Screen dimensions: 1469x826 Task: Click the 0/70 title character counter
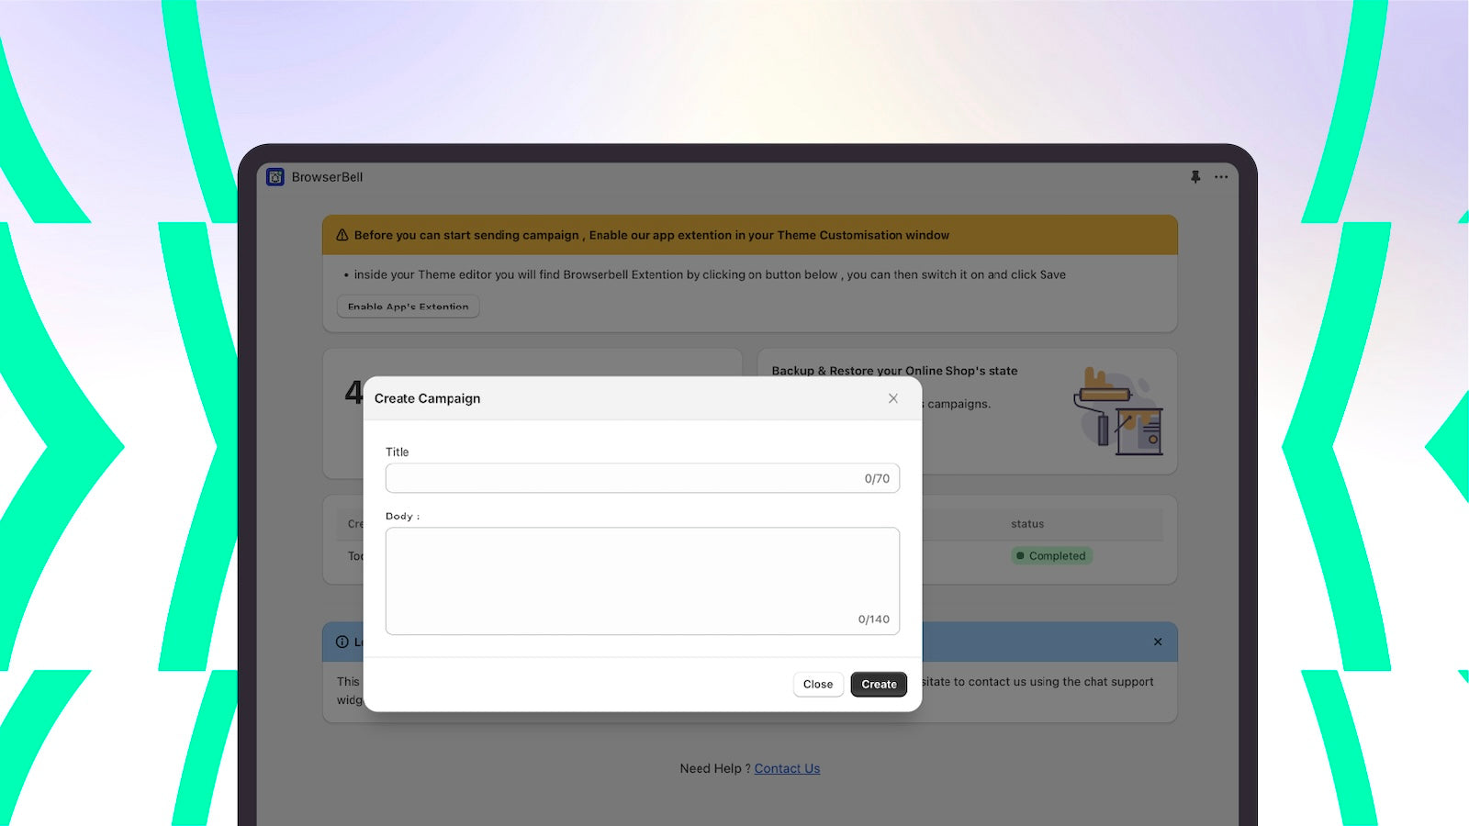point(877,479)
